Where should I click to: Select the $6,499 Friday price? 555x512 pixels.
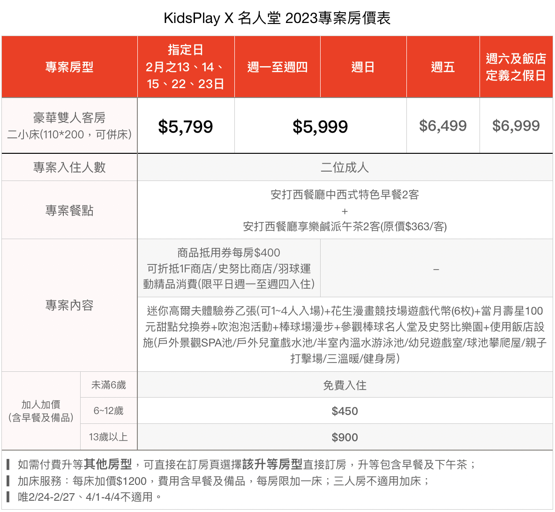point(443,126)
